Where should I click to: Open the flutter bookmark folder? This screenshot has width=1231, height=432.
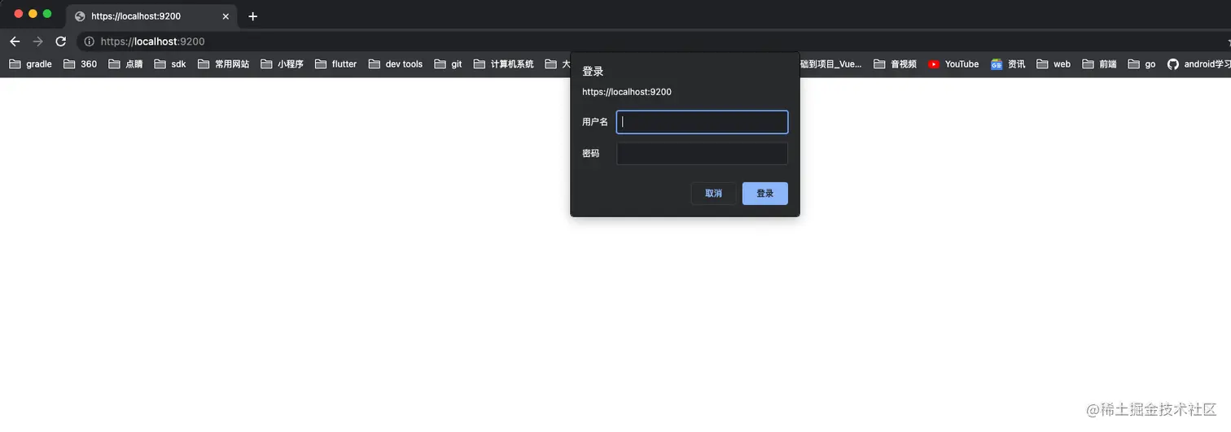click(x=335, y=64)
